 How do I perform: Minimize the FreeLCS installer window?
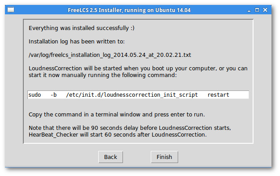pos(249,10)
